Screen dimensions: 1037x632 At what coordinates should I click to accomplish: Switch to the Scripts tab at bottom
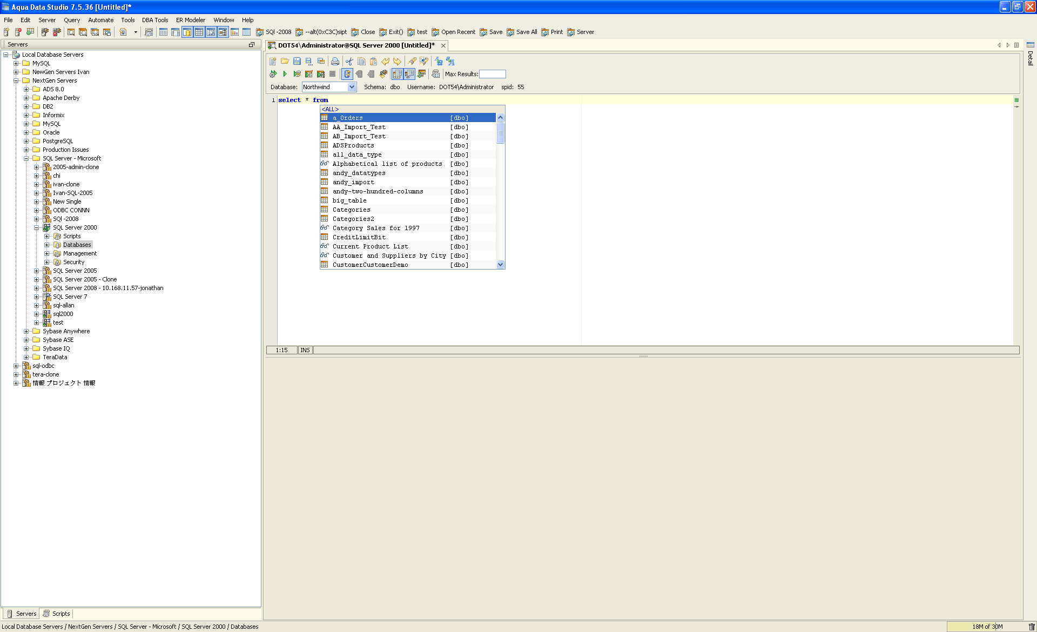click(x=57, y=614)
